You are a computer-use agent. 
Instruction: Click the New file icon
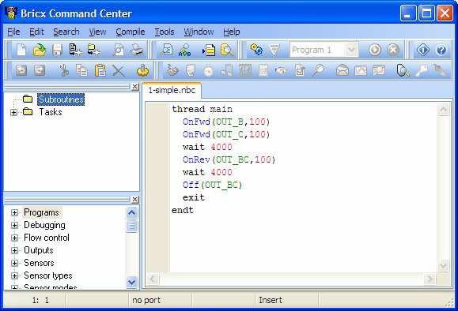click(21, 51)
